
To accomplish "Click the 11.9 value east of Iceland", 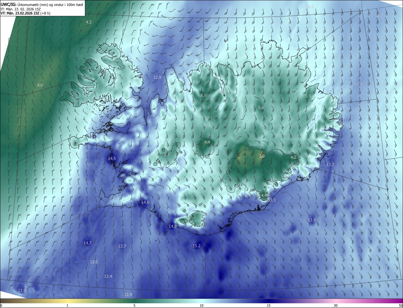I will (x=357, y=84).
